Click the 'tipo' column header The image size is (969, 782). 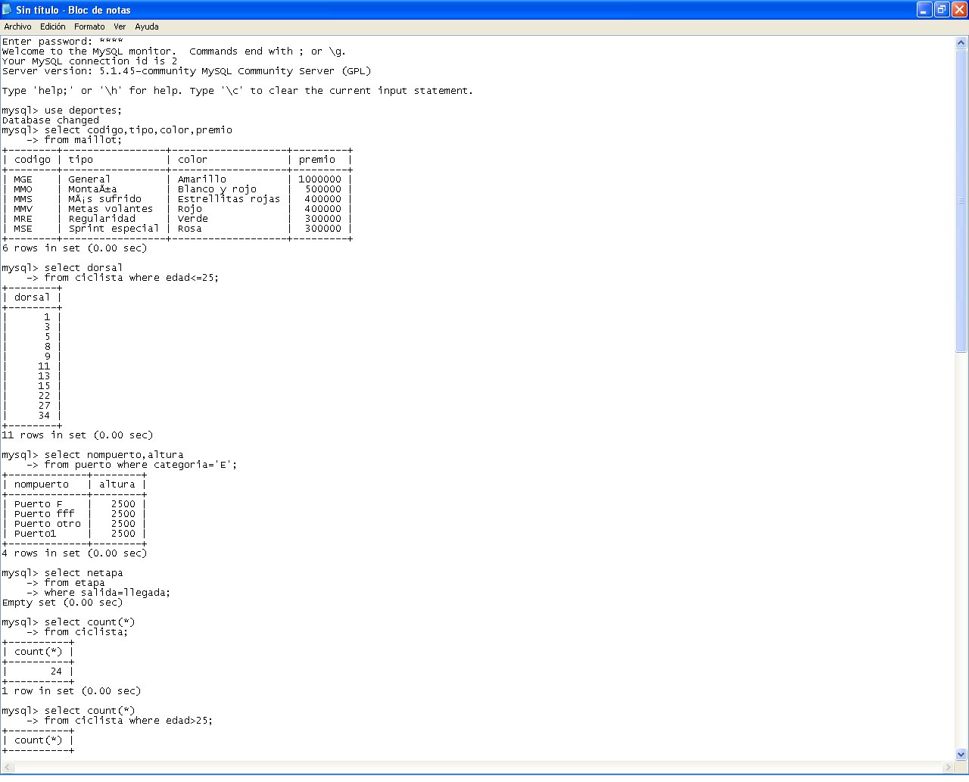[81, 160]
